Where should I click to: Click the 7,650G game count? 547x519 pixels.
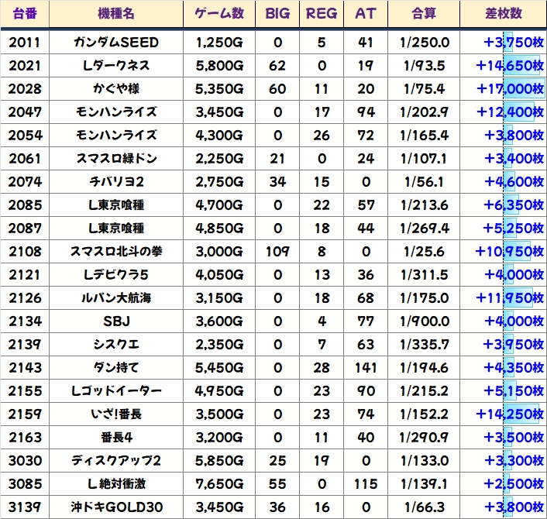tap(219, 484)
